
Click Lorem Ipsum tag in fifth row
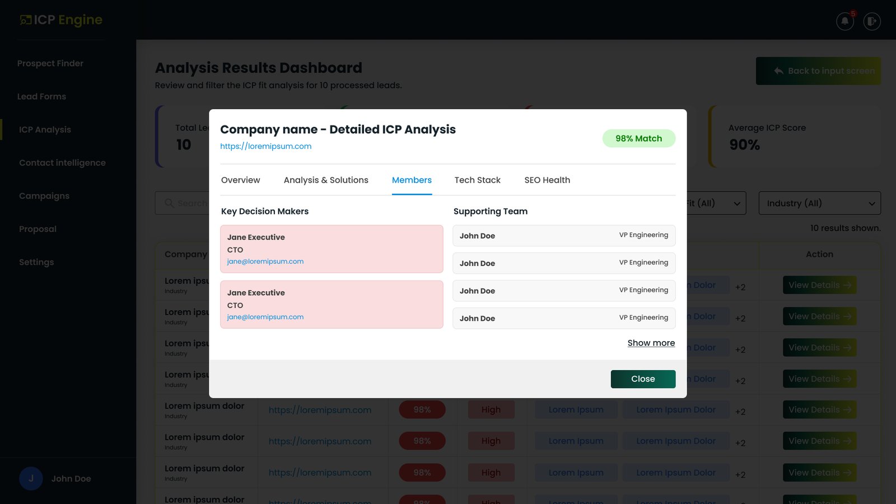coord(576,410)
